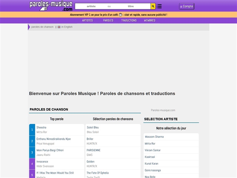Open song Golden

coord(90,162)
